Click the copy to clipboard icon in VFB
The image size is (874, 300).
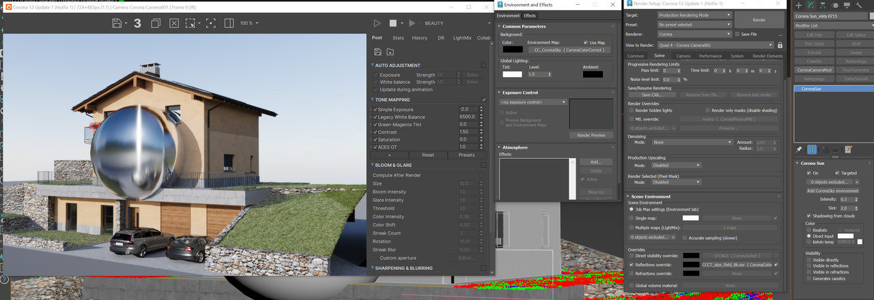point(156,23)
